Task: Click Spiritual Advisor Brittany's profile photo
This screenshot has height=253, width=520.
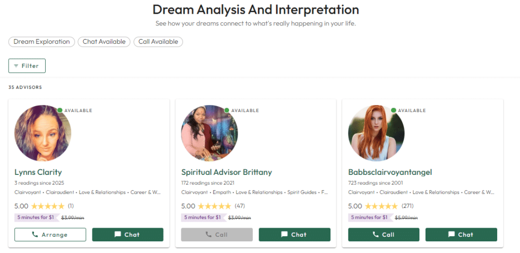Action: pyautogui.click(x=209, y=133)
